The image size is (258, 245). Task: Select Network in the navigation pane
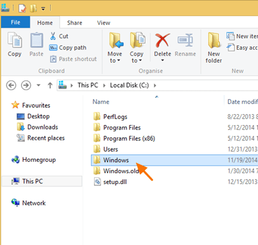29,203
